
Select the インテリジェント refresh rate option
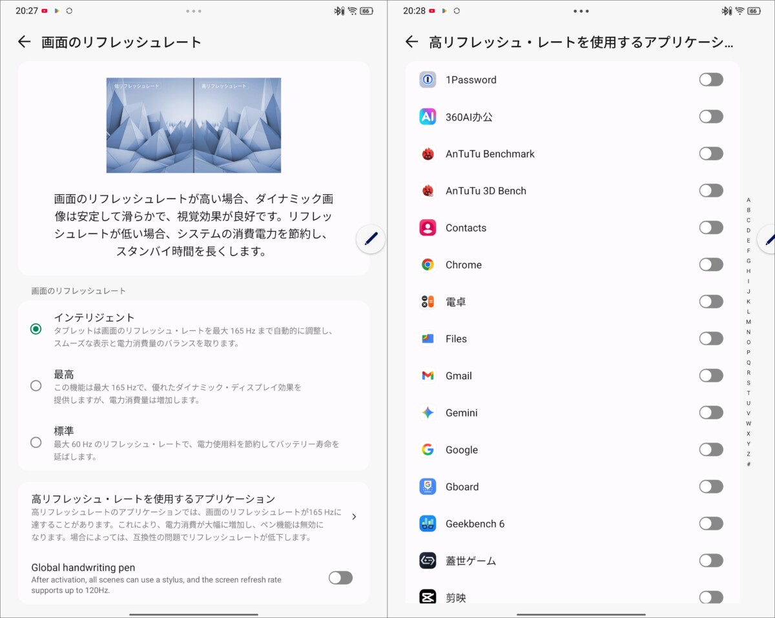(x=36, y=329)
